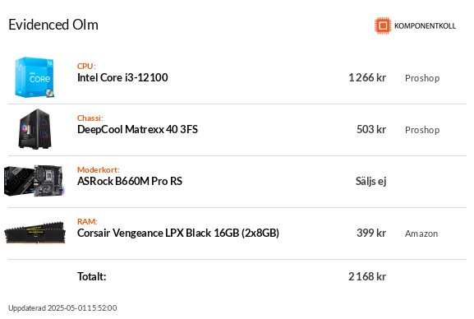474x319 pixels.
Task: Visit Amazon store for the RAM
Action: coord(421,233)
